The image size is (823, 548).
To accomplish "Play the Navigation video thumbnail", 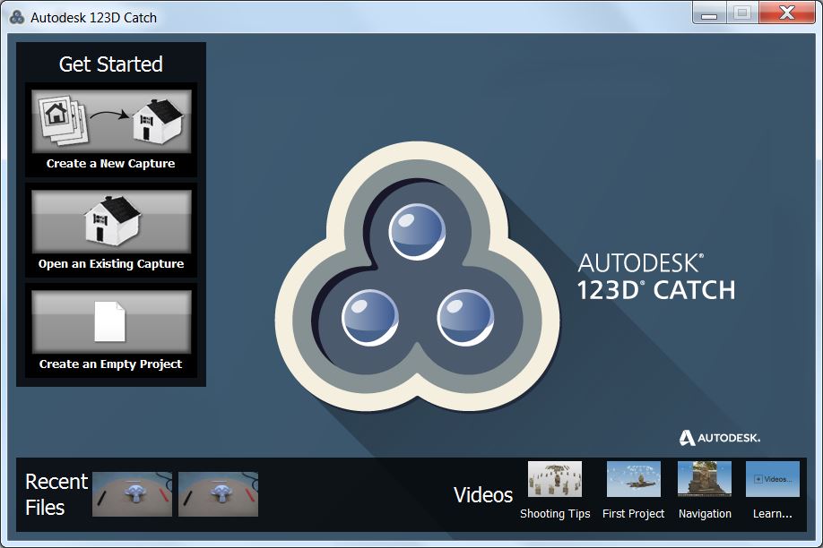I will tap(705, 479).
